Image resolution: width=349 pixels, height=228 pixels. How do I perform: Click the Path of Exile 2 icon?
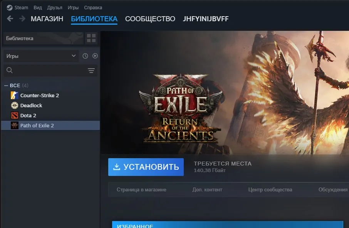15,125
